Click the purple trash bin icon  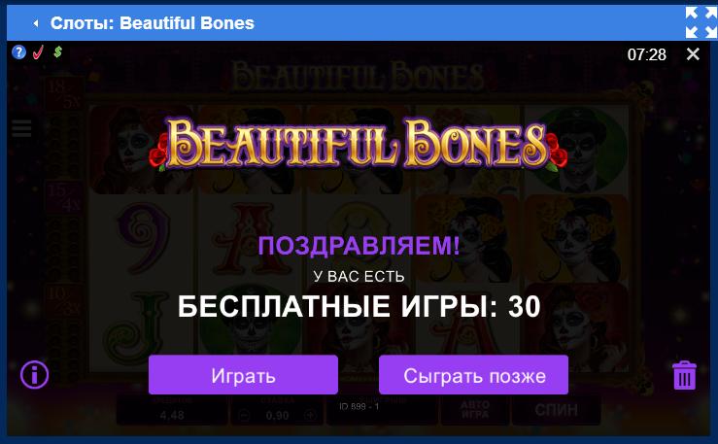685,375
